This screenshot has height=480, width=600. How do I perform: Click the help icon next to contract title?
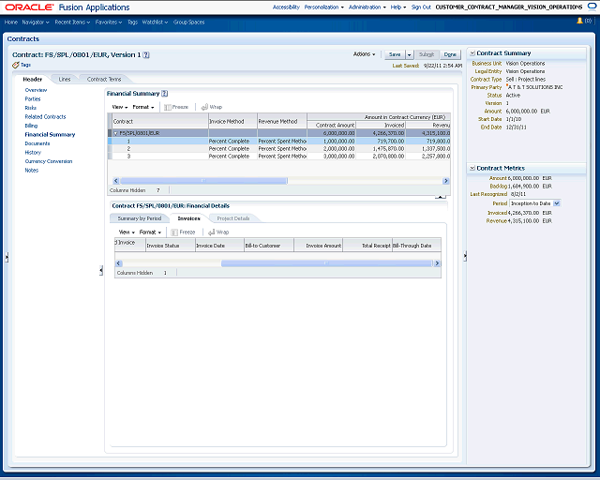point(146,55)
